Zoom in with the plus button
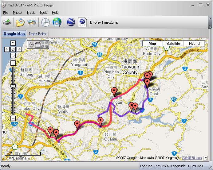 pos(13,63)
